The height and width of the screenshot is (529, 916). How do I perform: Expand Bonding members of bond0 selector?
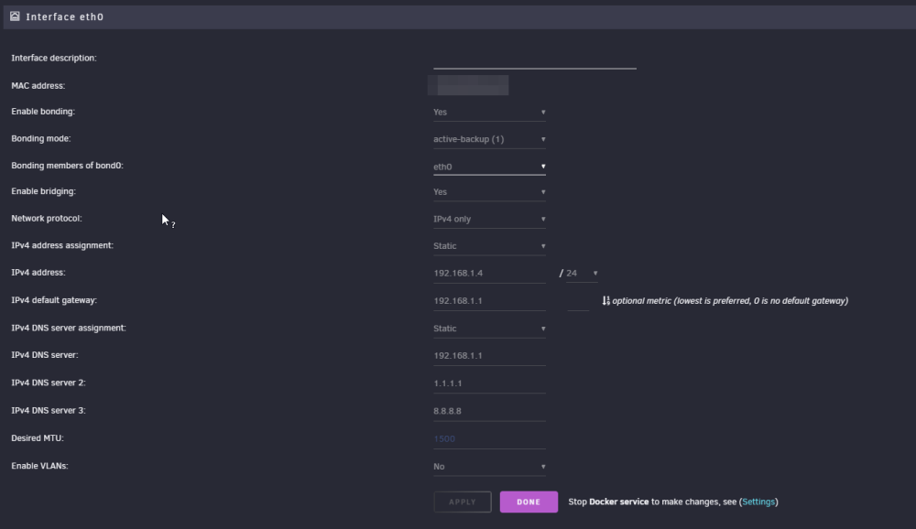pos(489,167)
